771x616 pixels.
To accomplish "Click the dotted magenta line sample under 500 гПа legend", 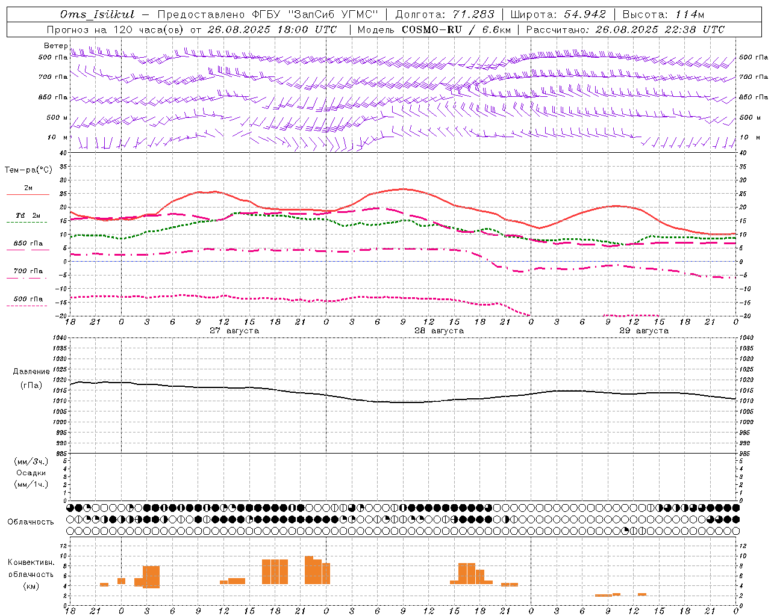I will [27, 306].
